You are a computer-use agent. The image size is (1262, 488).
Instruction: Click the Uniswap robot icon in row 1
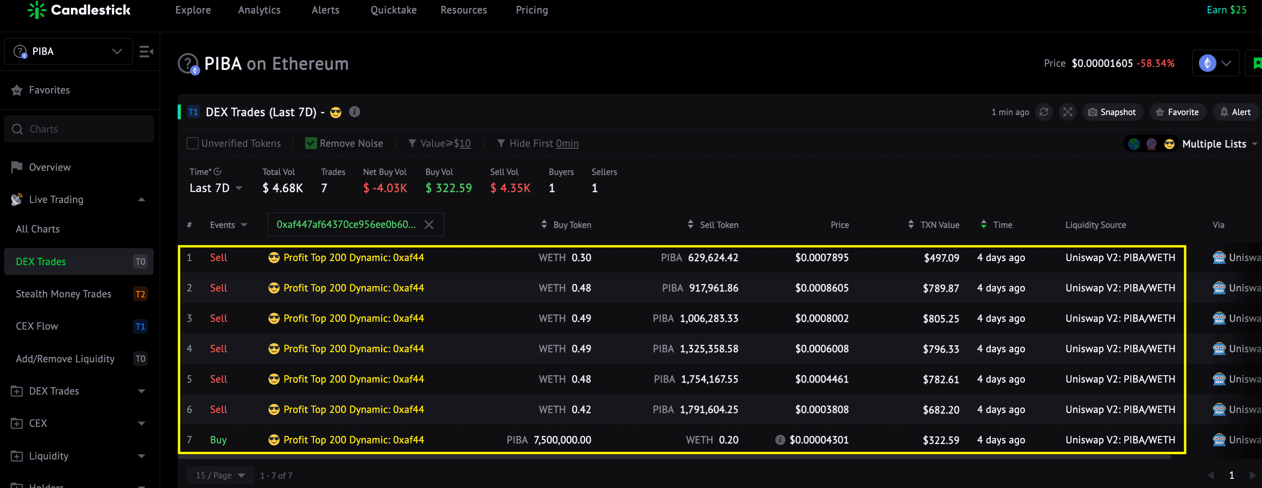point(1219,258)
